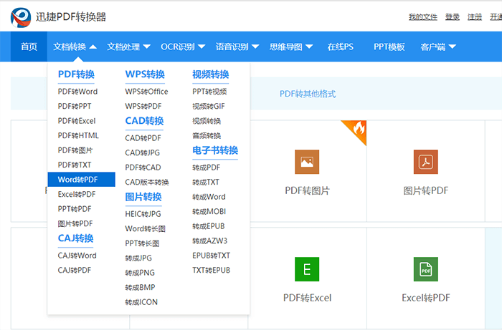Select PPT转长图 menu entry
Screen dimensions: 502x330
[x=142, y=243]
